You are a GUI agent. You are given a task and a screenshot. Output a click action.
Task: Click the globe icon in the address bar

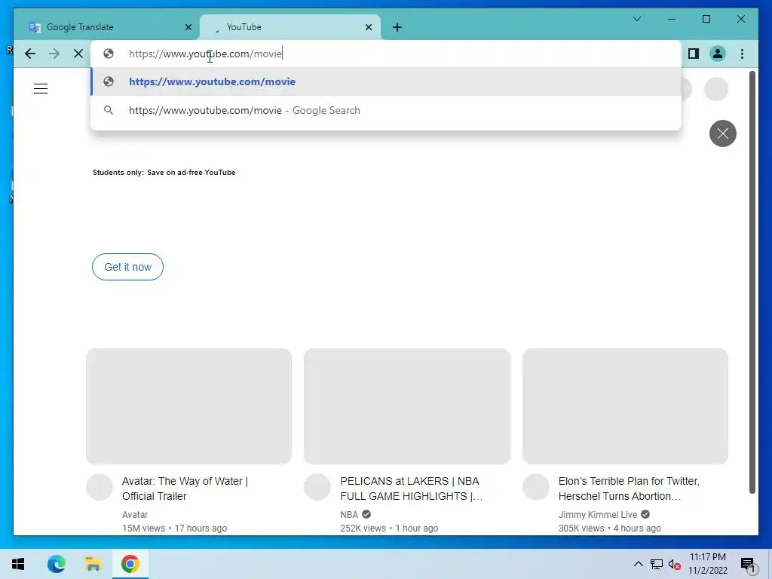tap(109, 54)
